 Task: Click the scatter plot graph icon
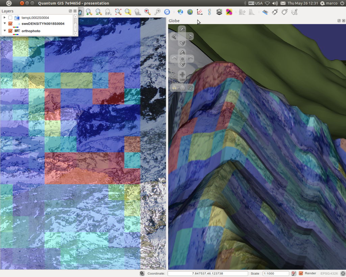click(x=200, y=12)
